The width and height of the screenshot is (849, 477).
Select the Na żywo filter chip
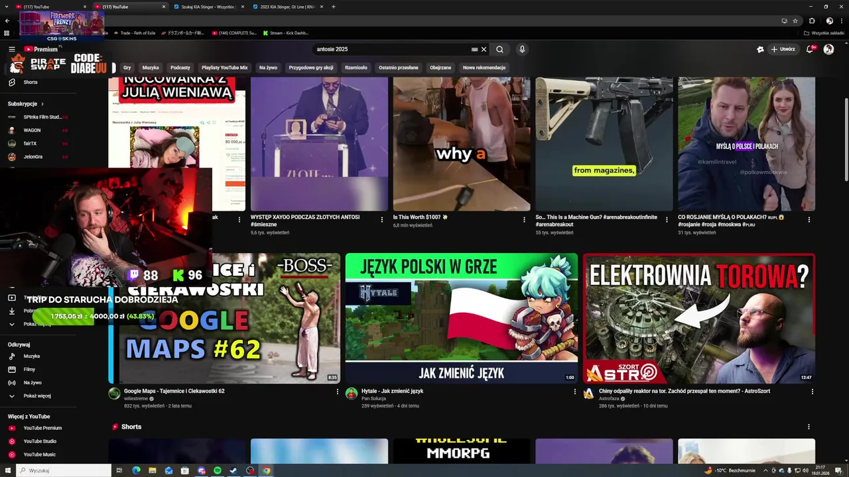(x=268, y=68)
